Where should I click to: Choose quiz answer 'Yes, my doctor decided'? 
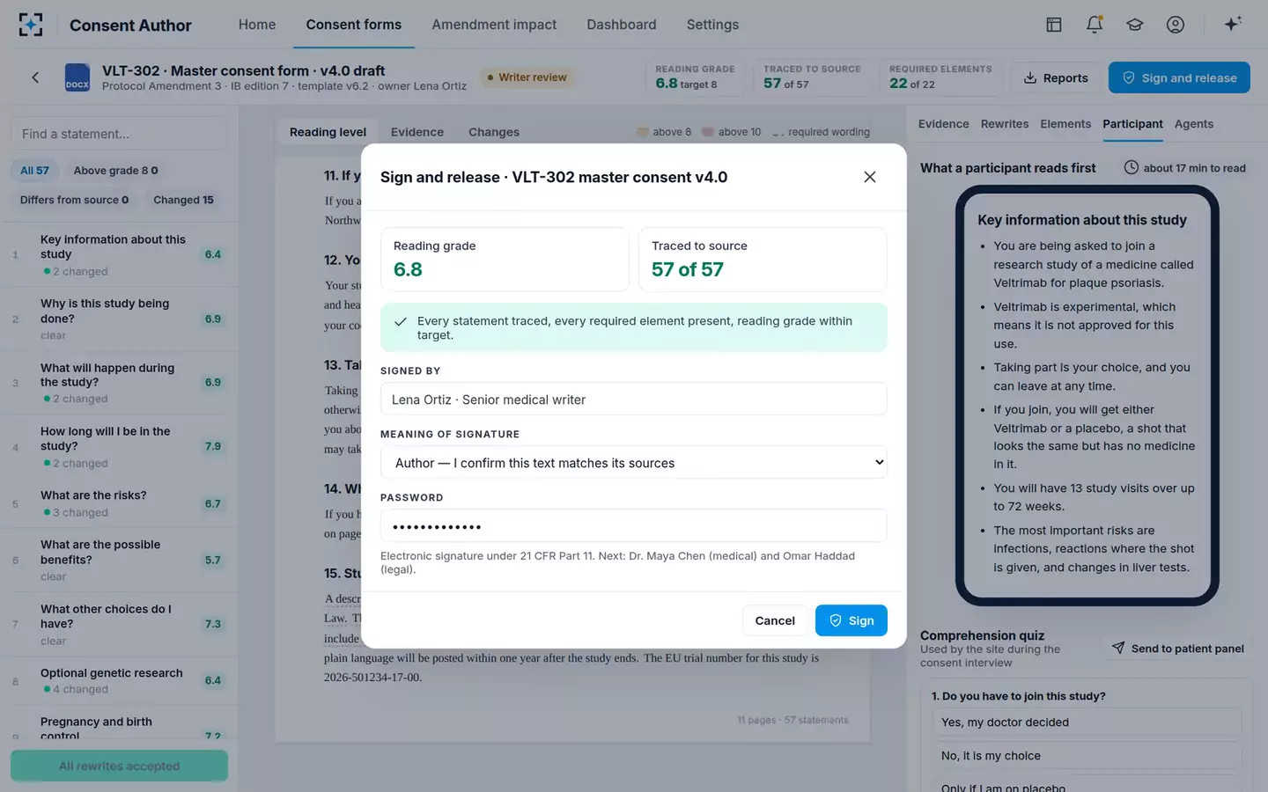point(1087,722)
